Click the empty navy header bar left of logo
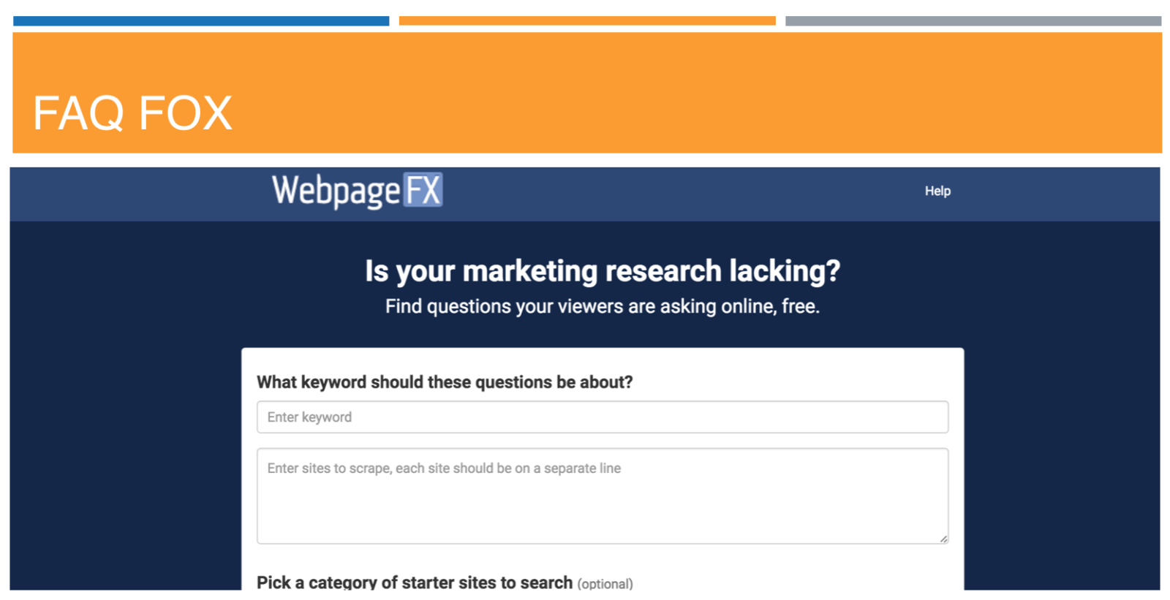1170x600 pixels. [139, 194]
